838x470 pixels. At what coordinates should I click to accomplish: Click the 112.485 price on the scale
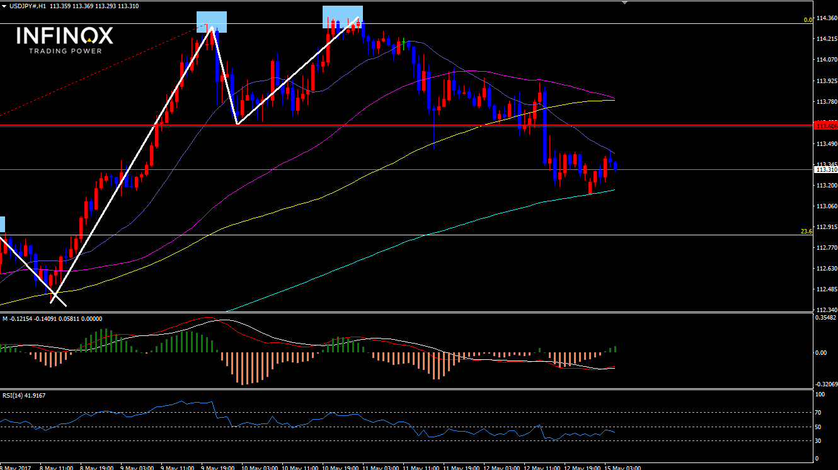tap(826, 289)
